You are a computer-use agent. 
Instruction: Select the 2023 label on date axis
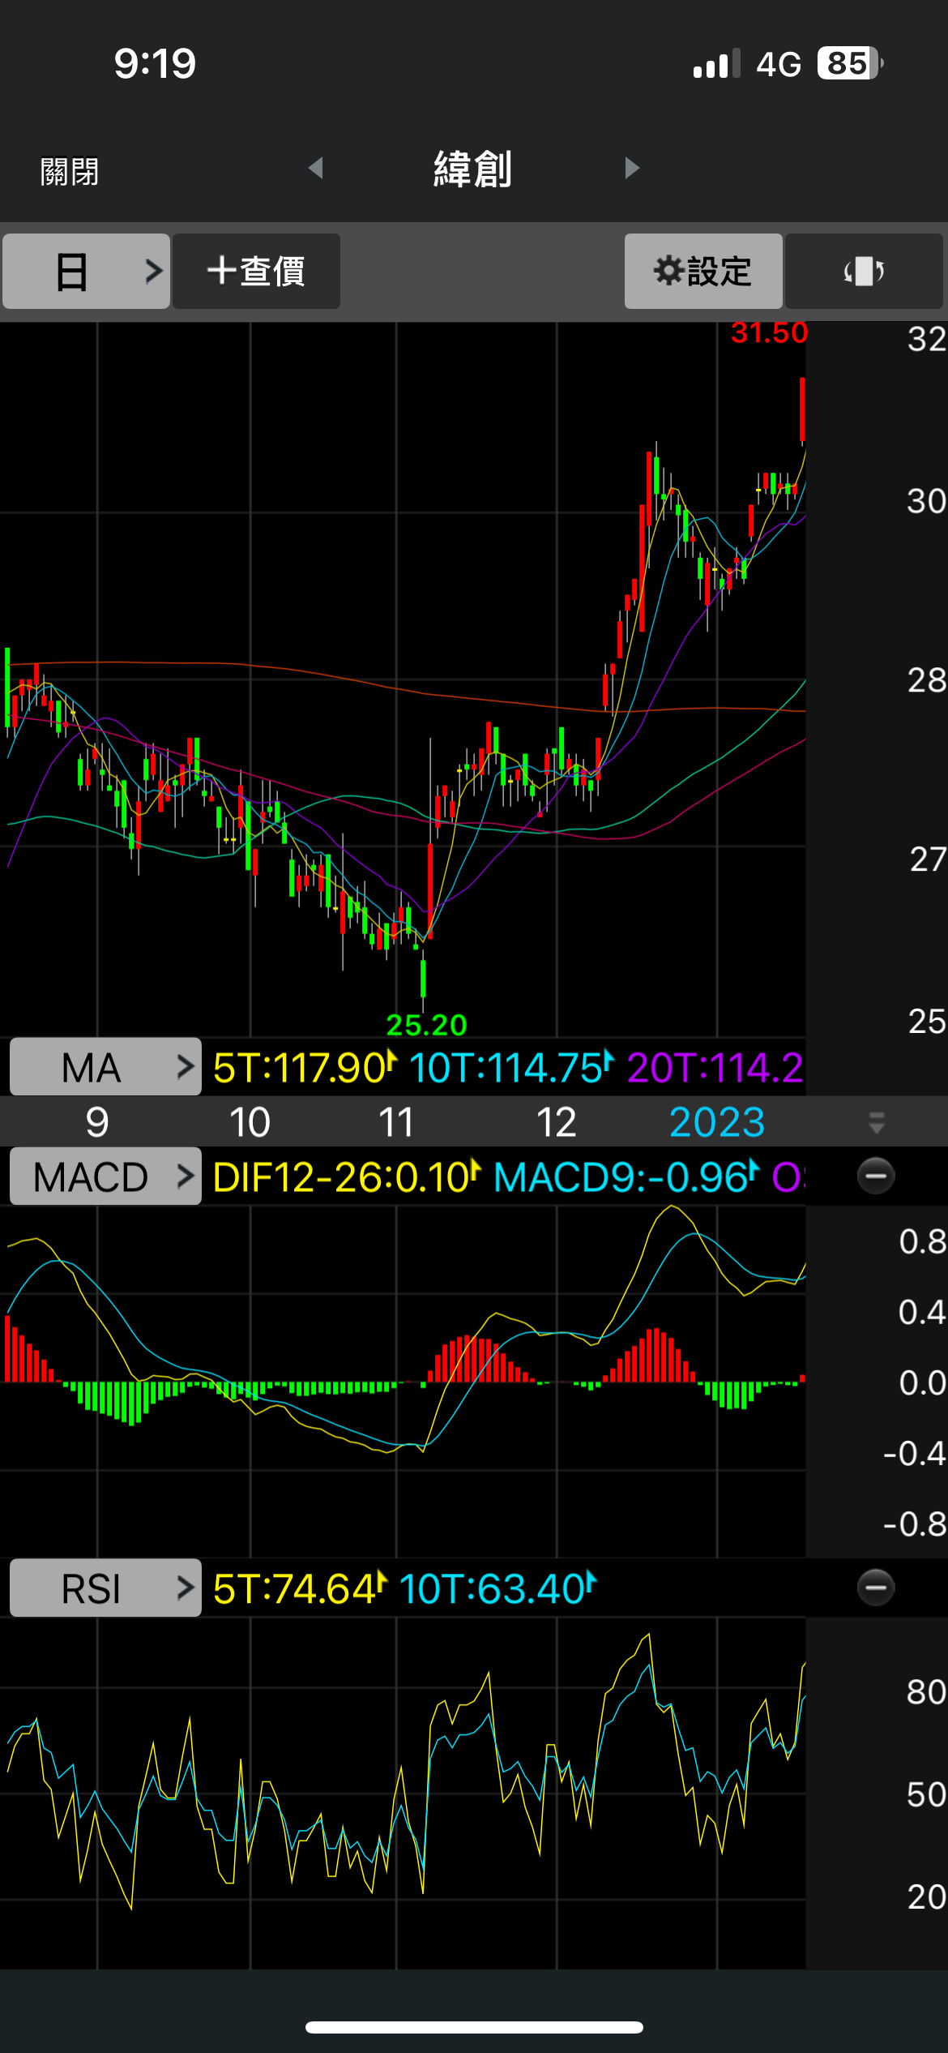tap(716, 1122)
